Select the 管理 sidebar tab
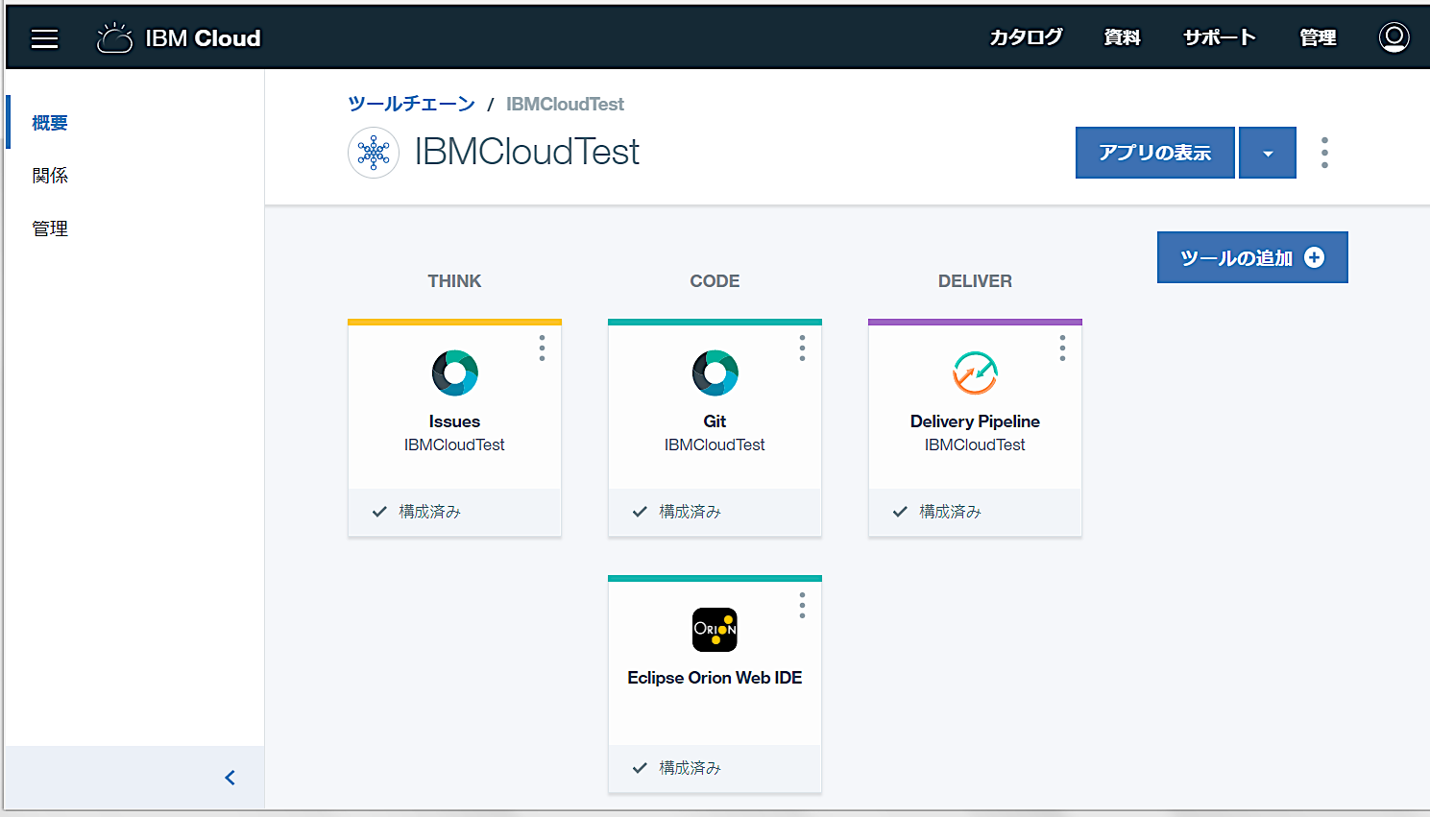This screenshot has width=1430, height=817. coord(50,228)
